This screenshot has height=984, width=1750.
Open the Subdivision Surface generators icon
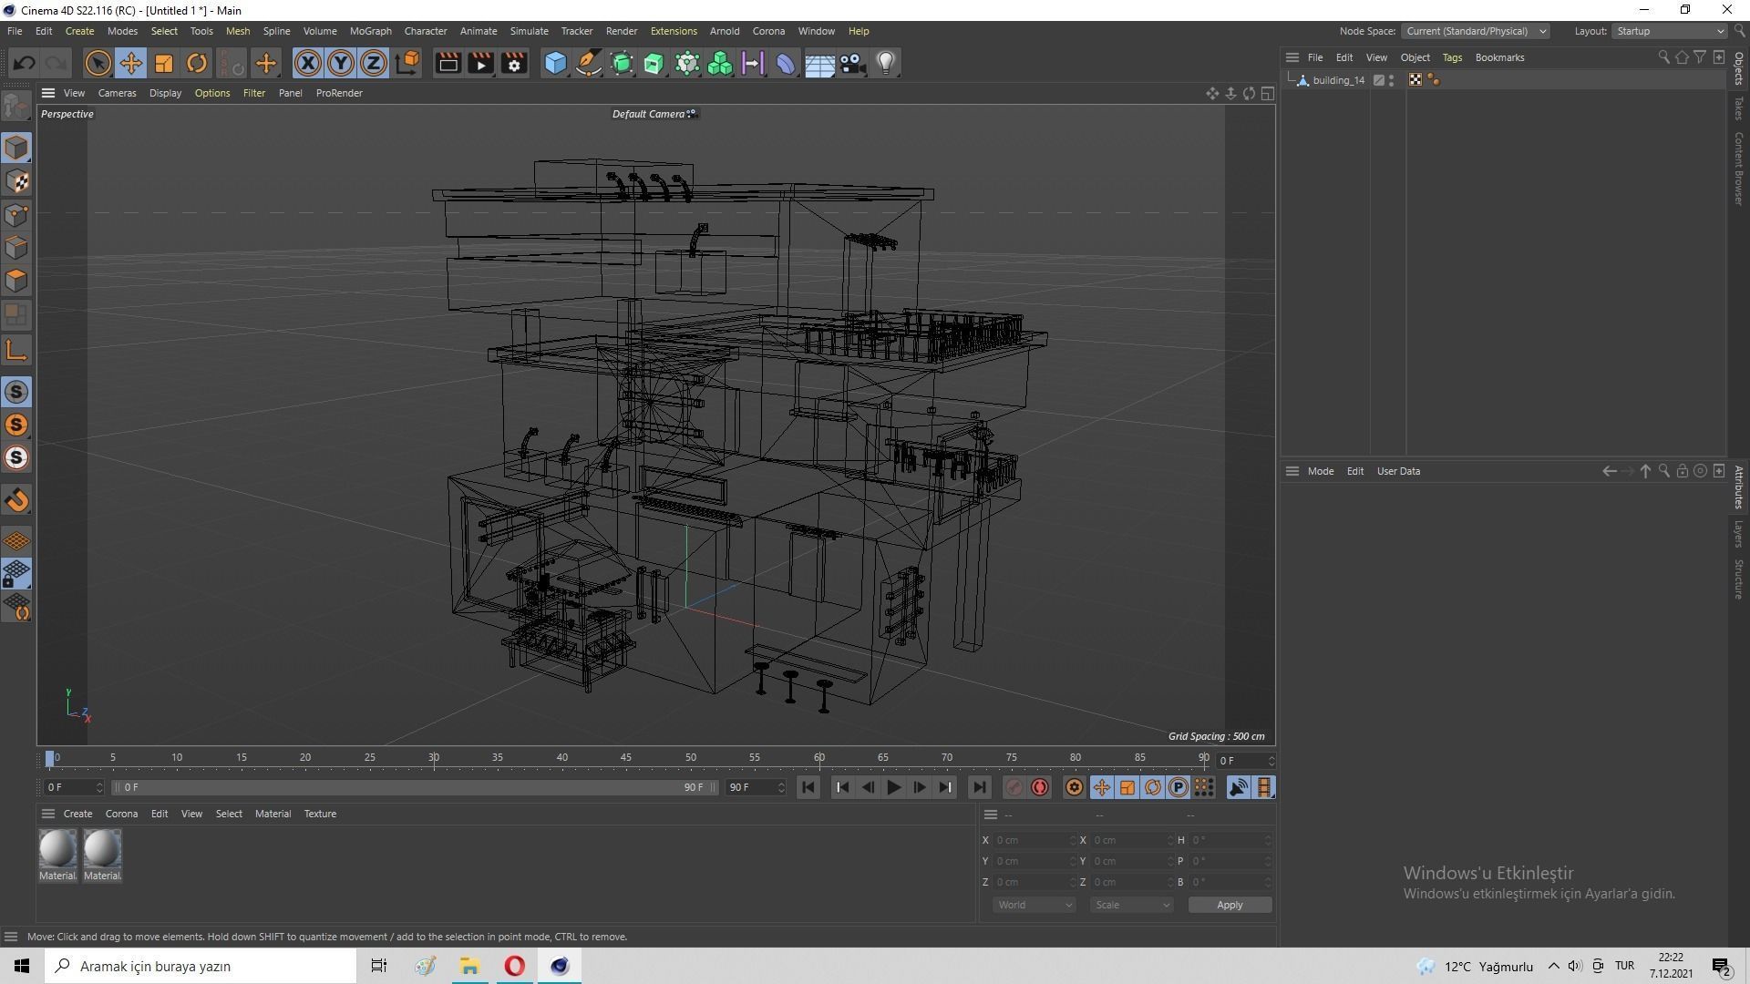click(622, 63)
